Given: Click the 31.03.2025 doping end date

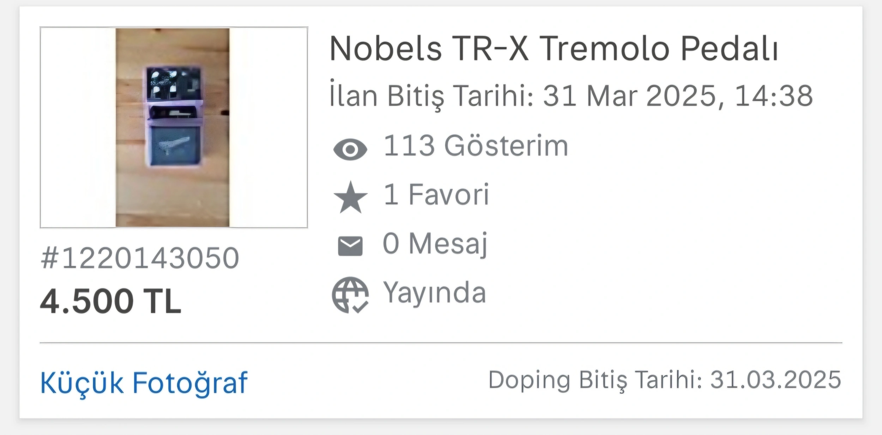Looking at the screenshot, I should point(776,380).
